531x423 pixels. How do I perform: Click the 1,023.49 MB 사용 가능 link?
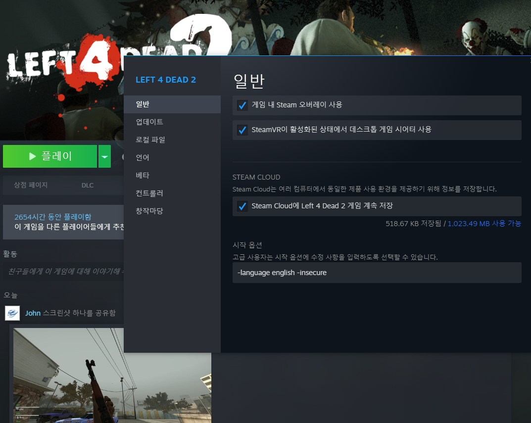tap(484, 224)
